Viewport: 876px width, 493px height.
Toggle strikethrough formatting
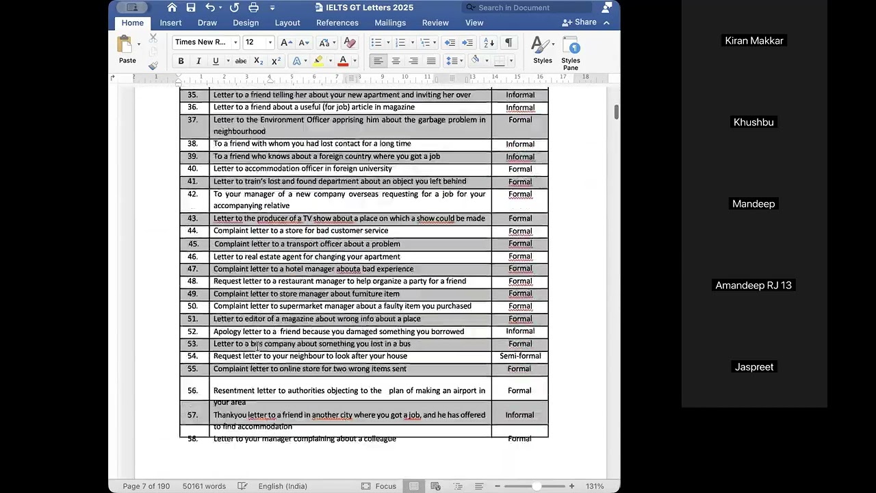point(241,61)
